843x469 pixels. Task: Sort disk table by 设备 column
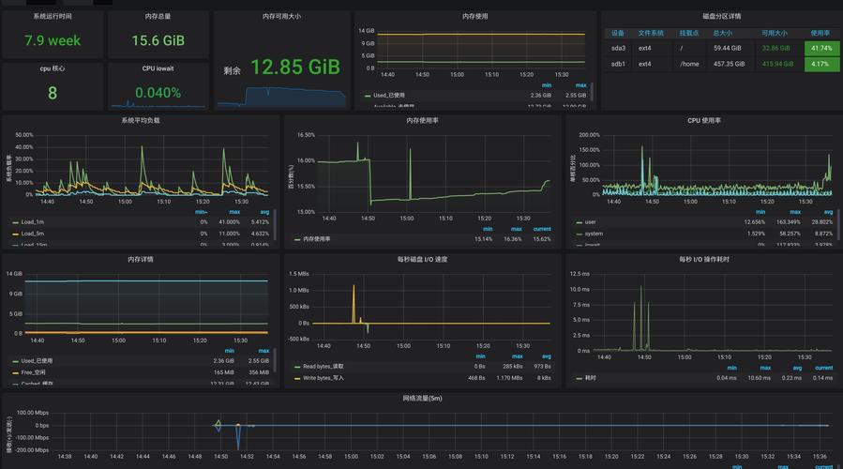point(618,34)
